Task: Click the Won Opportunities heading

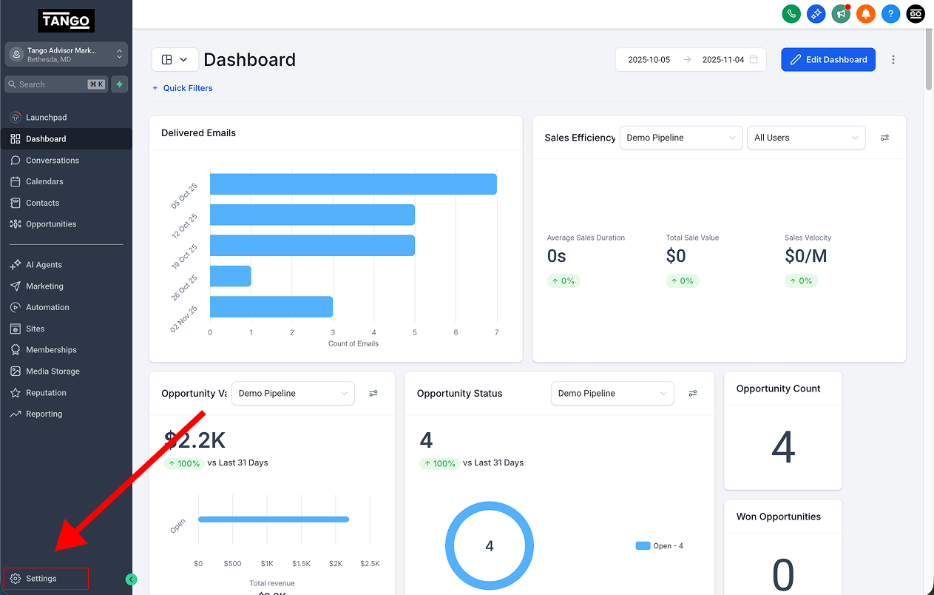Action: tap(778, 517)
